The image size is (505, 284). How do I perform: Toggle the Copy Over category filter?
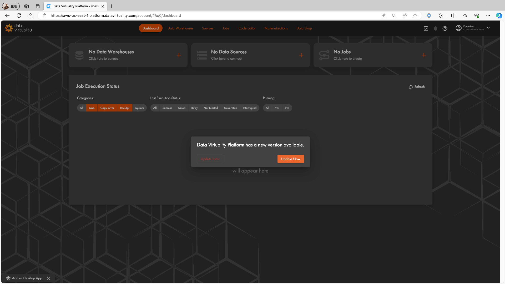coord(107,108)
